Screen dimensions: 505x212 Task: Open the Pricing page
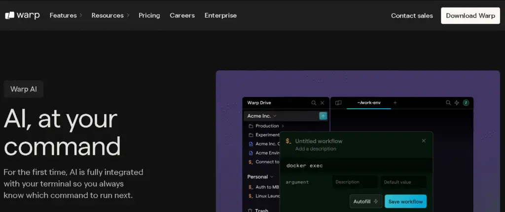[149, 15]
